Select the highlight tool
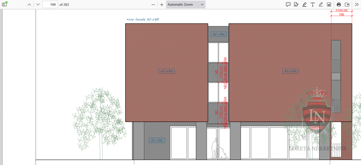 pyautogui.click(x=304, y=4)
